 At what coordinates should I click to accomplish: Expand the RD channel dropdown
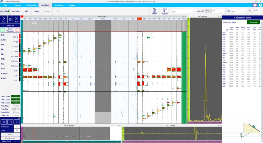237,11
